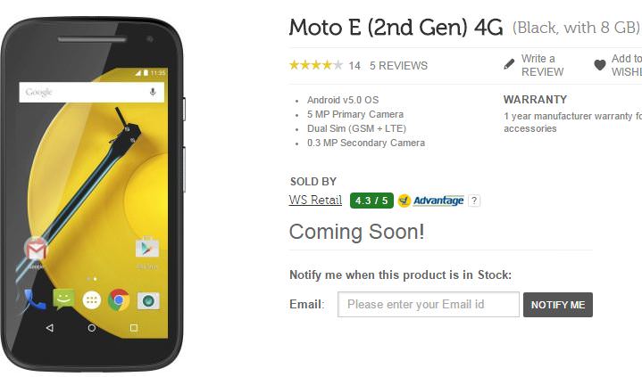Click the 4.3 / 5 seller rating badge

pos(371,201)
